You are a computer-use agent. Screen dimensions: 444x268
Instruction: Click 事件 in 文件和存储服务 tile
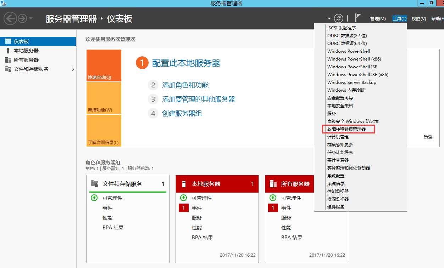(x=107, y=208)
